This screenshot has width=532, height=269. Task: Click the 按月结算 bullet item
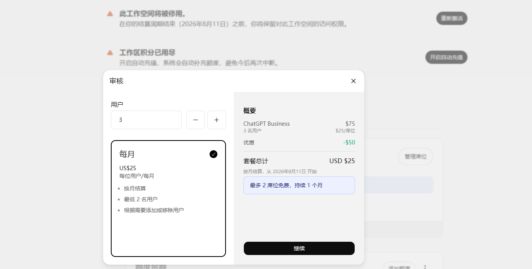[135, 188]
